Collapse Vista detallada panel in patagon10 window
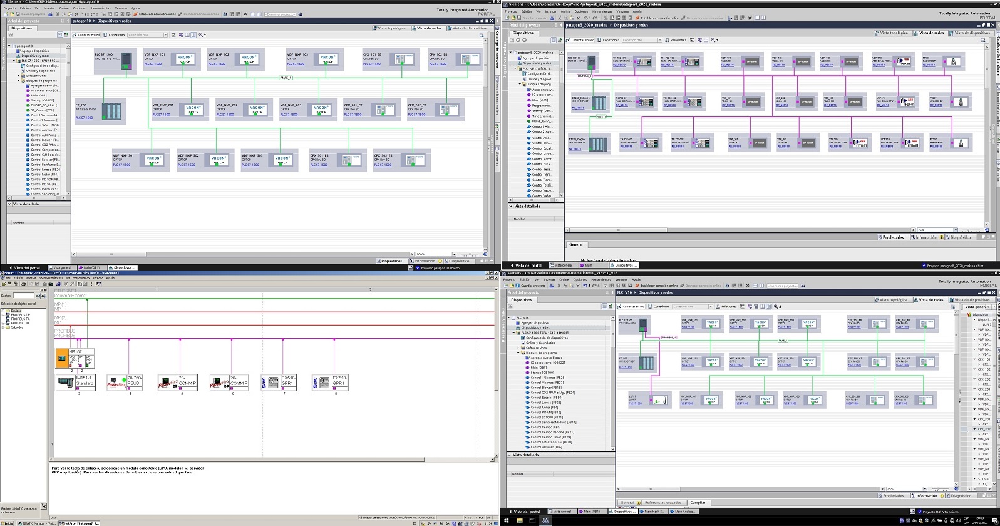This screenshot has height=526, width=1000. [x=10, y=204]
